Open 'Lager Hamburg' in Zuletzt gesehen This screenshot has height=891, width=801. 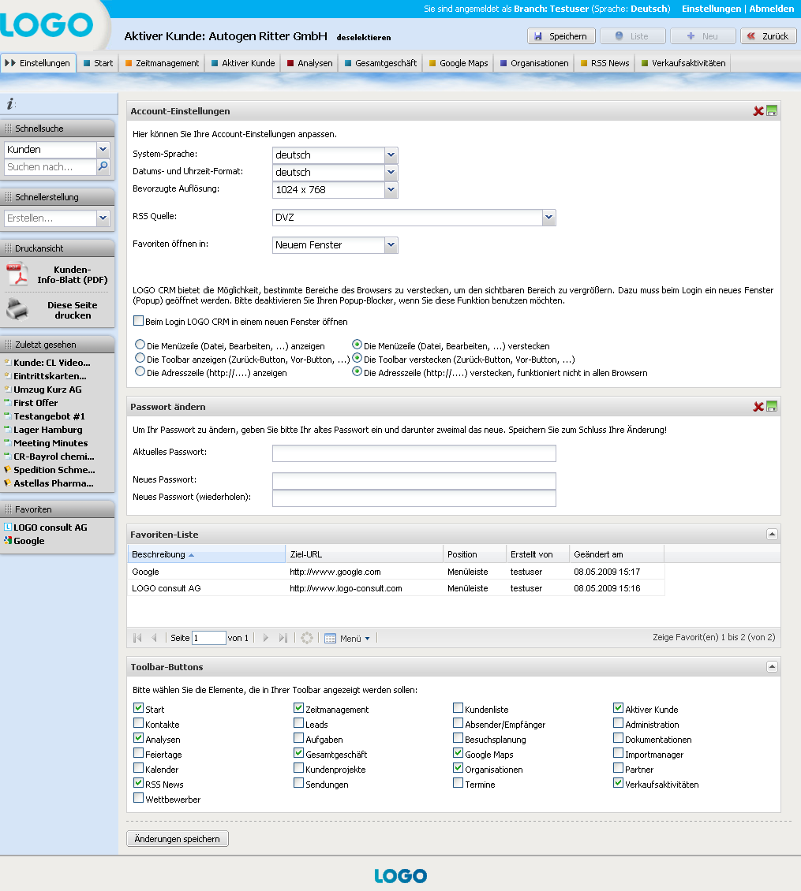(x=48, y=430)
